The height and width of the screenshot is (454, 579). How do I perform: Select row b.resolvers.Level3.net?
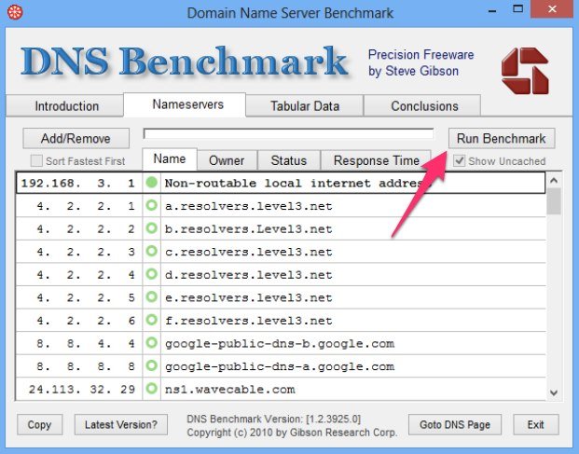281,228
